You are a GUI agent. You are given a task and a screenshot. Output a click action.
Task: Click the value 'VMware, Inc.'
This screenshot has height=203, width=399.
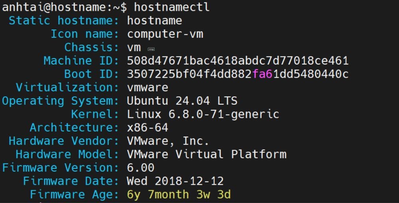(x=168, y=141)
